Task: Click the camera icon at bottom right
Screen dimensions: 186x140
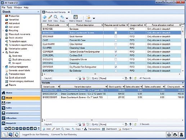Action: pyautogui.click(x=175, y=135)
